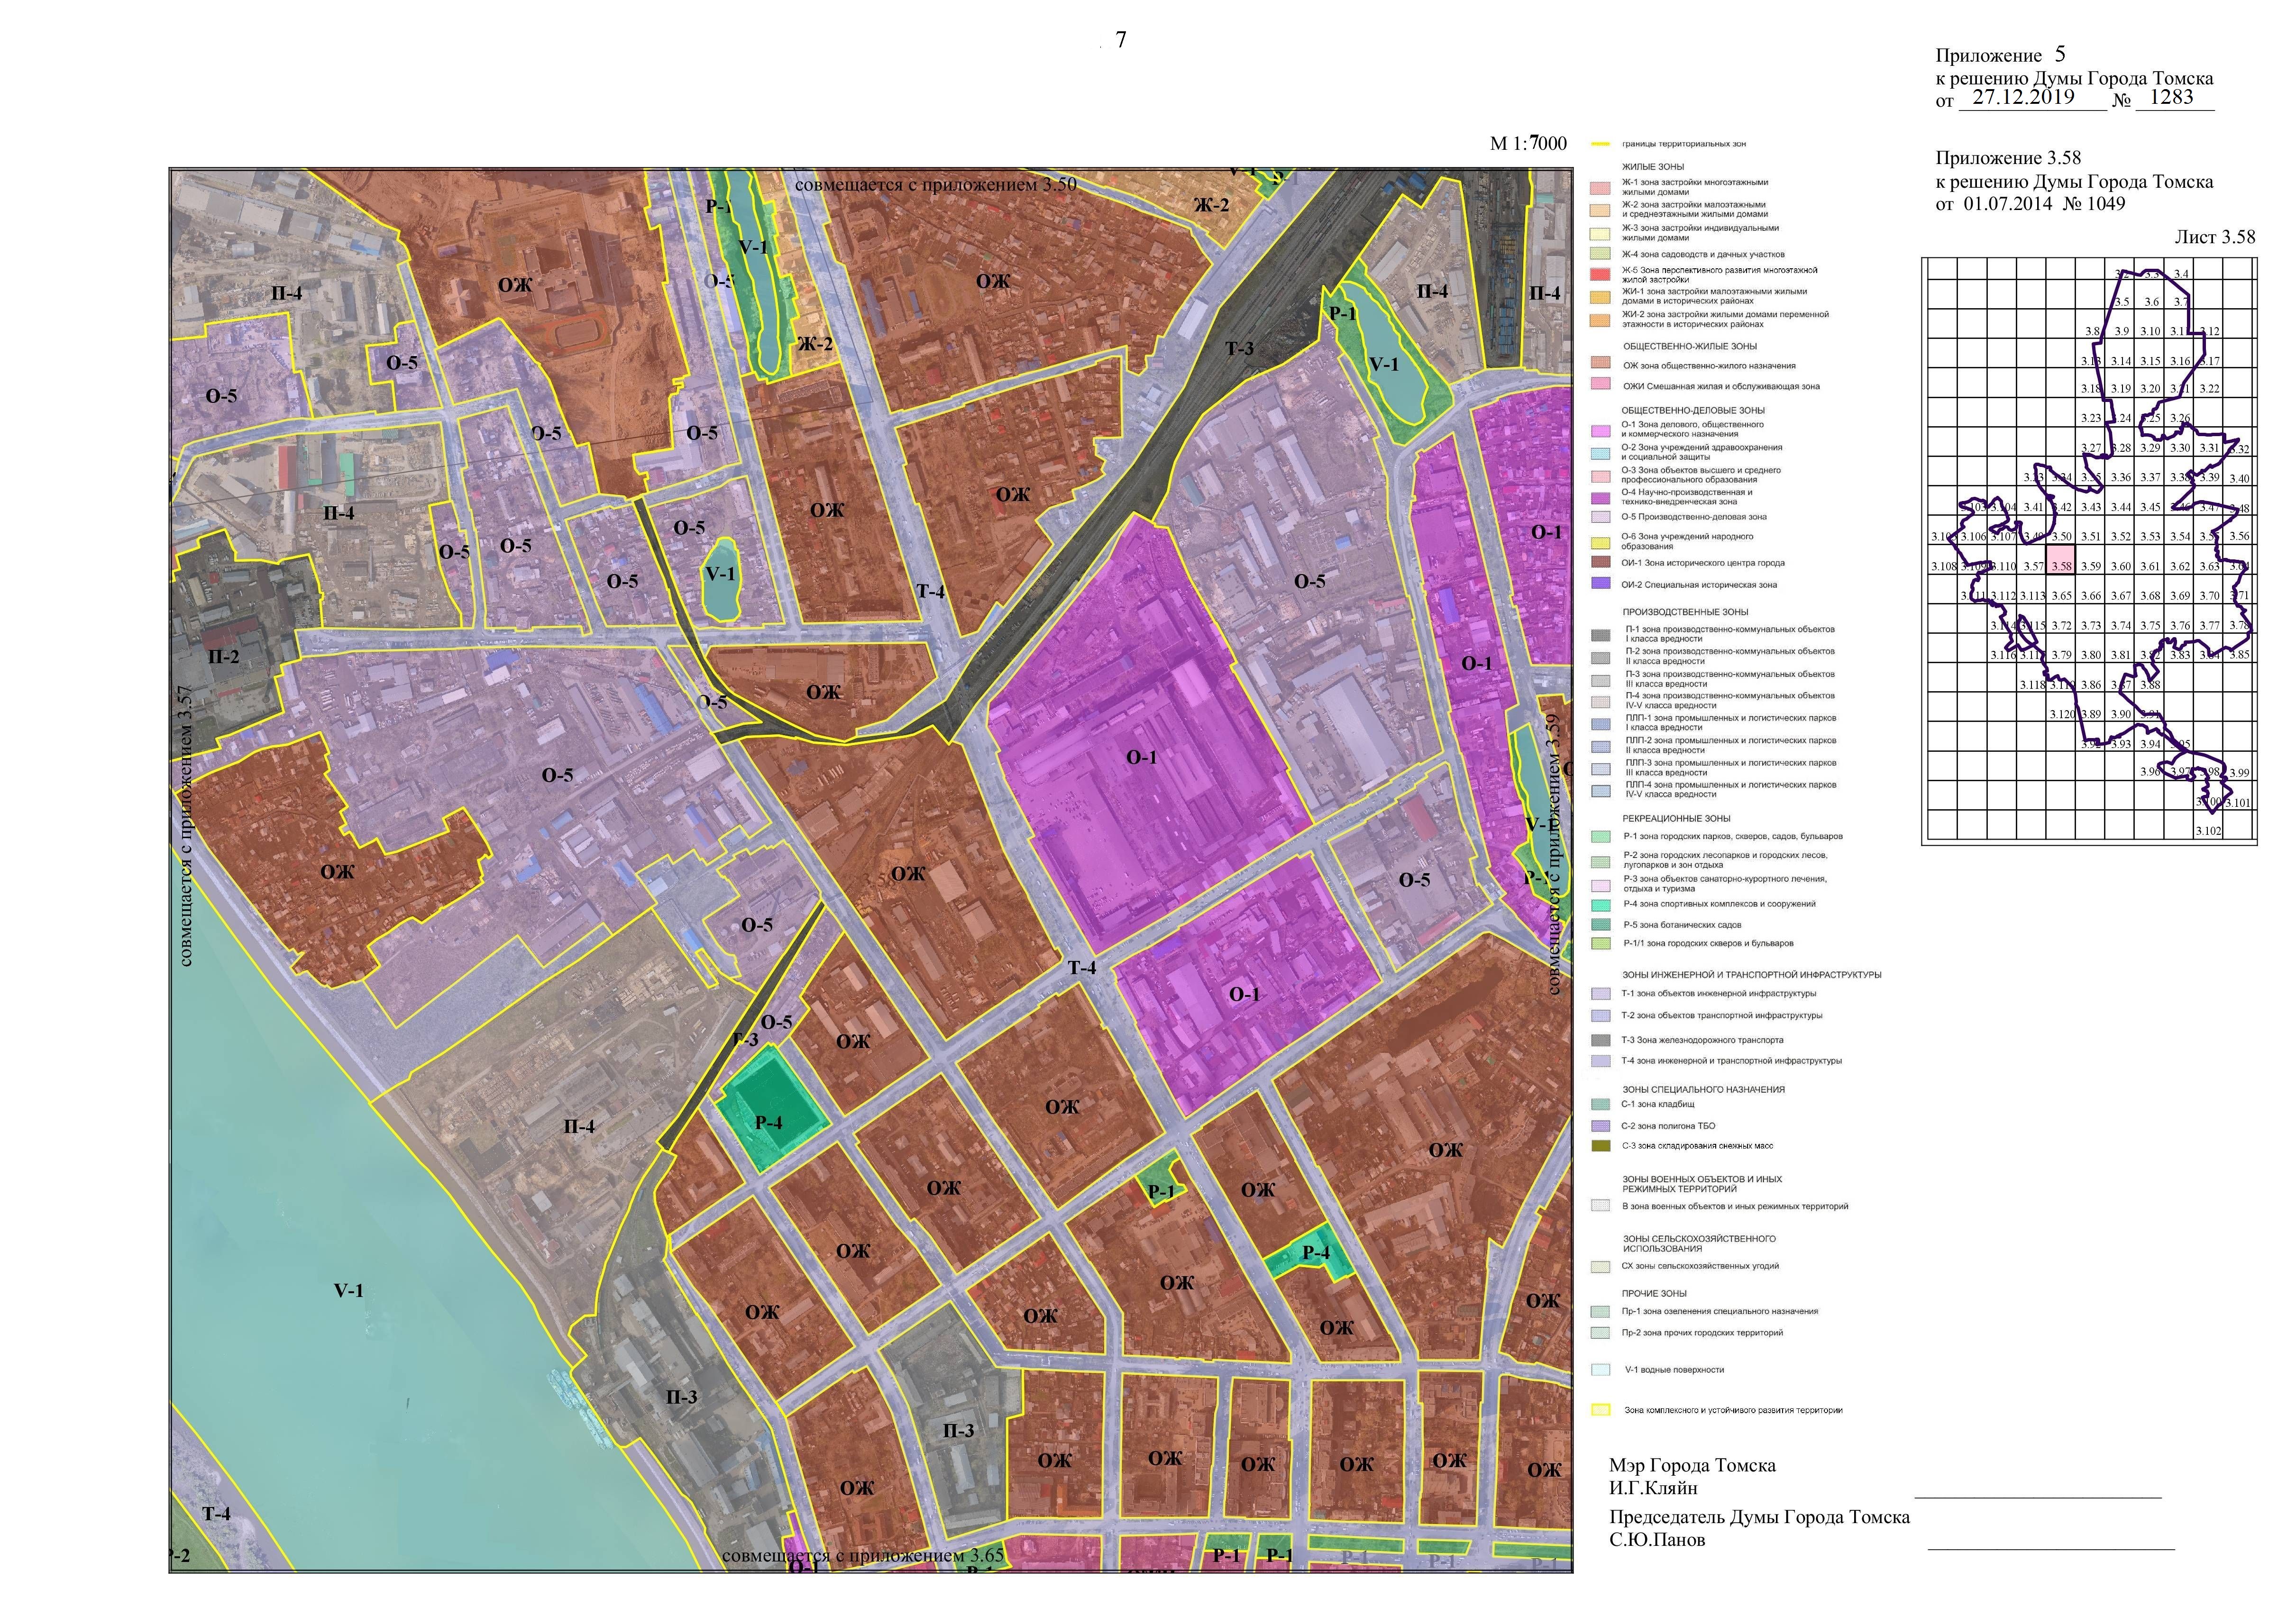The width and height of the screenshot is (2296, 1607).
Task: Click the yellow zone boundary line legend sample
Action: [1600, 144]
